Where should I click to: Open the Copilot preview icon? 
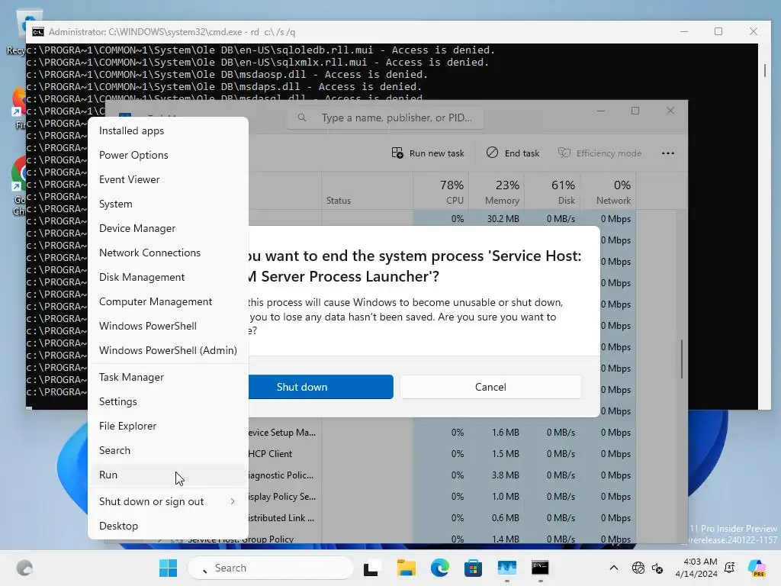coord(757,568)
